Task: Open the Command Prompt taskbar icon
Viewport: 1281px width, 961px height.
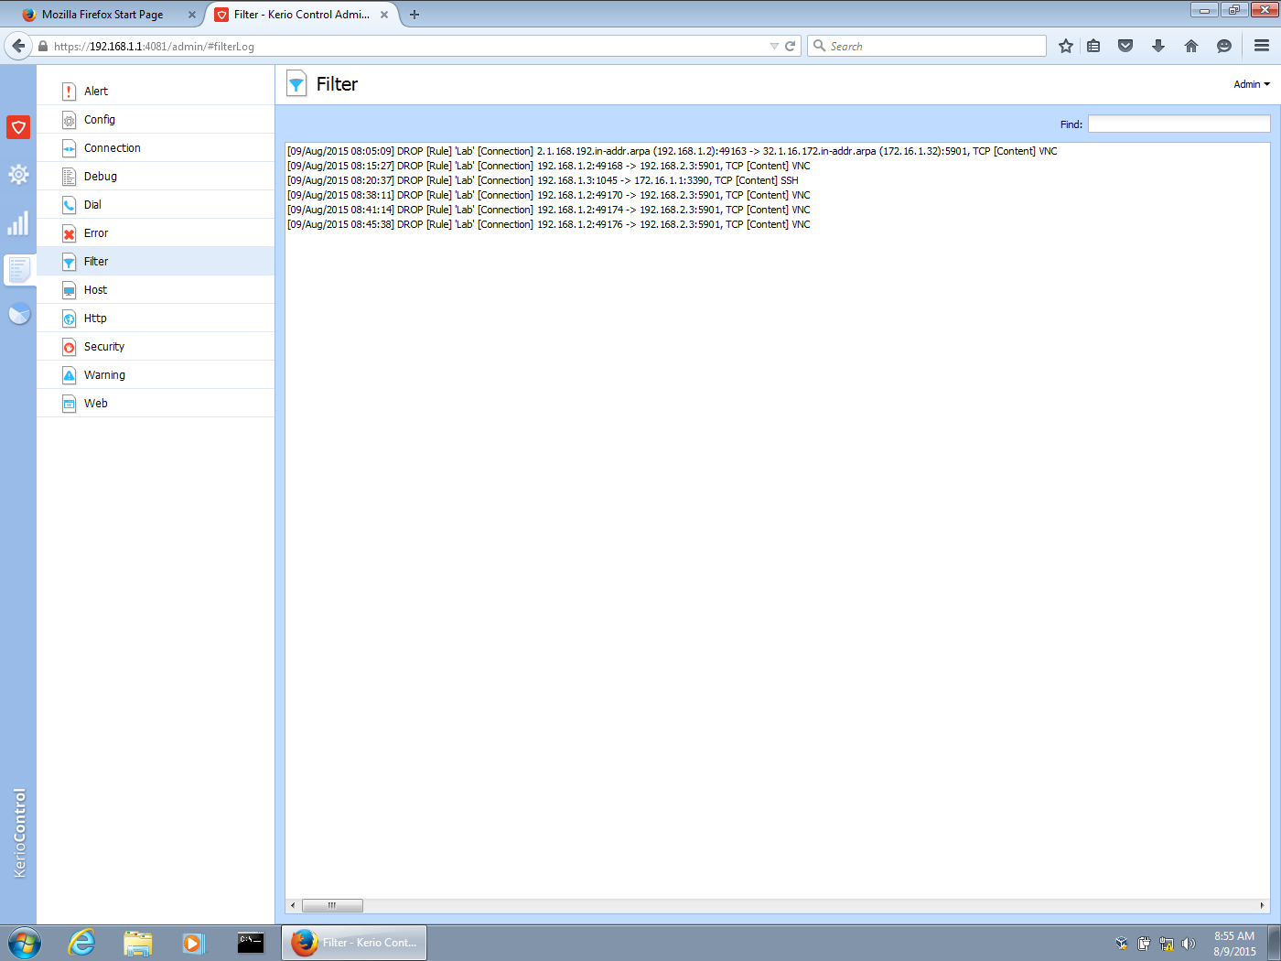Action: tap(251, 943)
